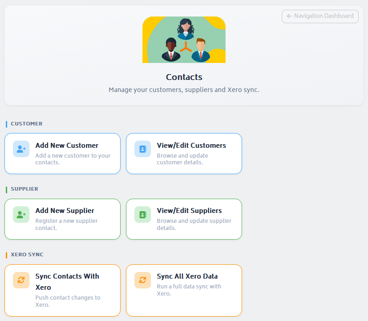Open the Add New Customer card
The image size is (368, 321).
pos(63,153)
